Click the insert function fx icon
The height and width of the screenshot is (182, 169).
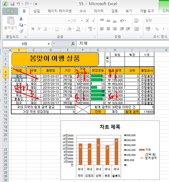point(73,44)
